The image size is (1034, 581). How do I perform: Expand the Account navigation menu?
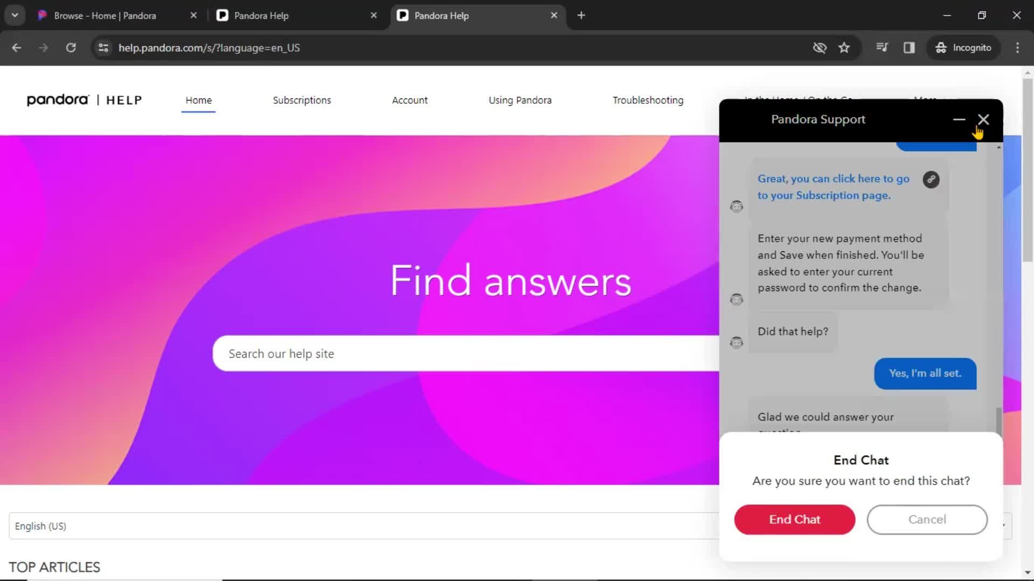[x=410, y=100]
